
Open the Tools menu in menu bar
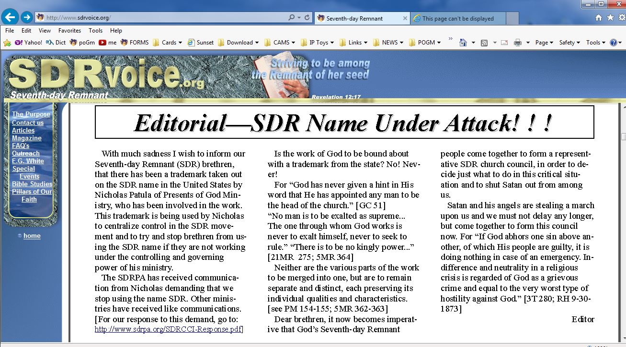point(95,30)
